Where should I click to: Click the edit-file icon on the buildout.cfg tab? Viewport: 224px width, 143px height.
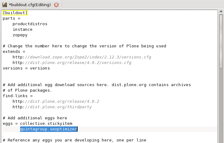[5, 5]
